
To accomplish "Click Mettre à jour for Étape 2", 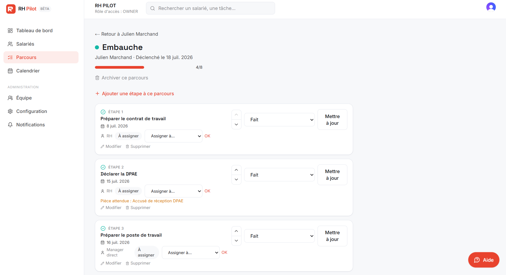I will [x=332, y=175].
